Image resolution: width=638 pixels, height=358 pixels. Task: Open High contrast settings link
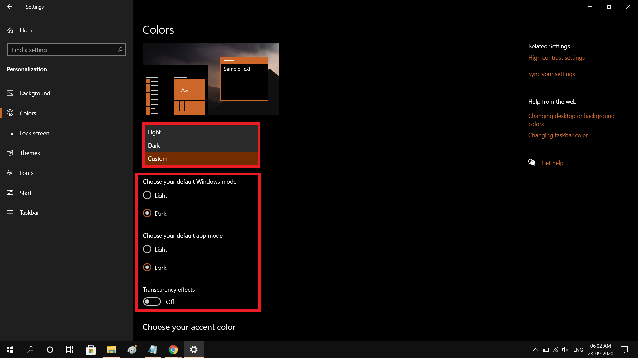tap(556, 57)
